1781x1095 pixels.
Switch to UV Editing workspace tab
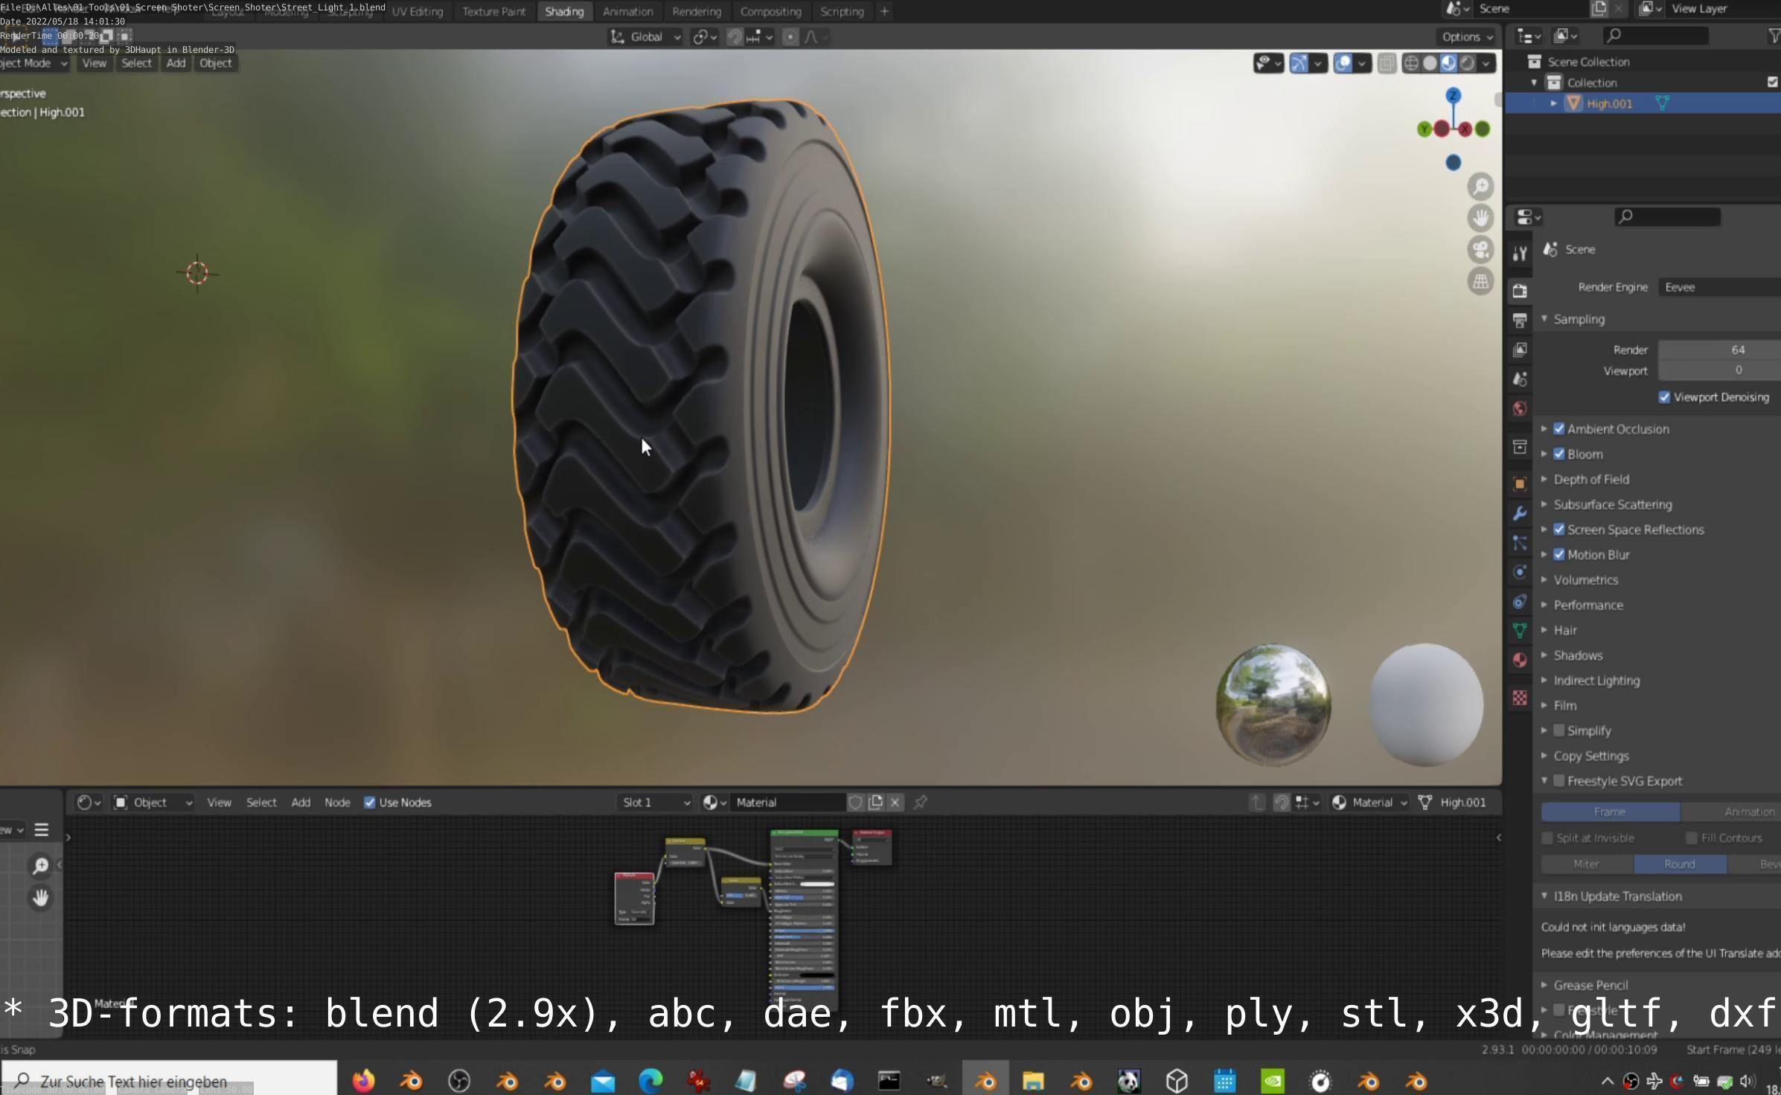tap(418, 11)
